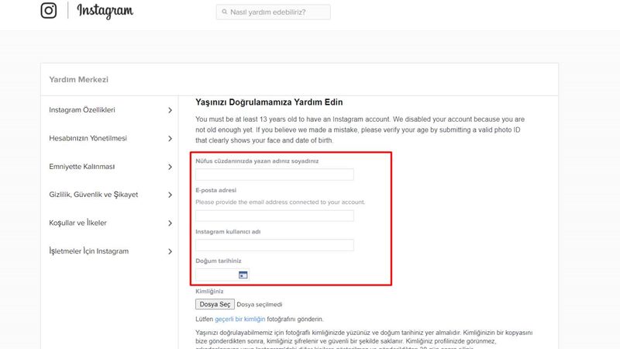Expand Emniyette Kalınması chevron arrow
Image resolution: width=620 pixels, height=349 pixels.
(170, 167)
